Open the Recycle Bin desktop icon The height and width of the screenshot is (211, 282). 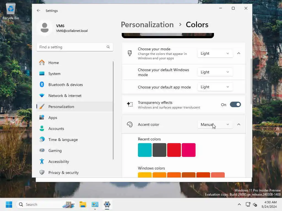[11, 11]
